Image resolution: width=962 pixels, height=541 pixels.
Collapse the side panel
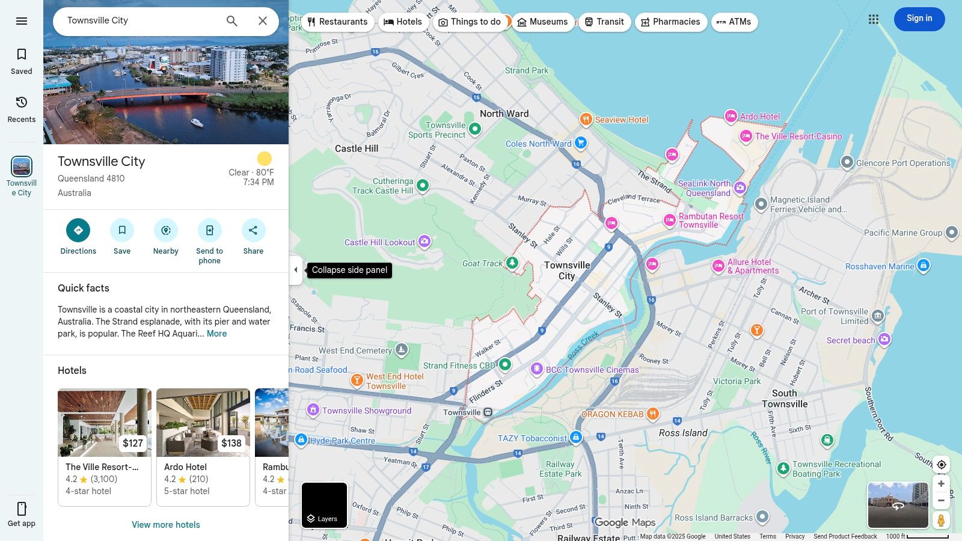tap(296, 270)
